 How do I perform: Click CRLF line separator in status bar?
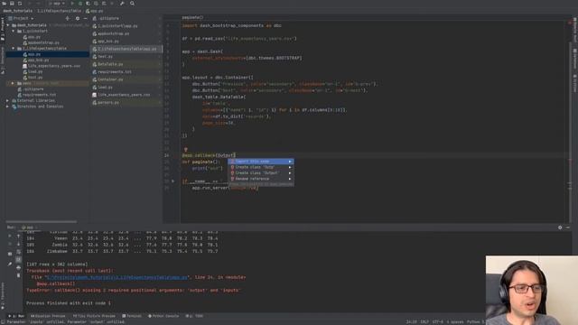pos(424,321)
